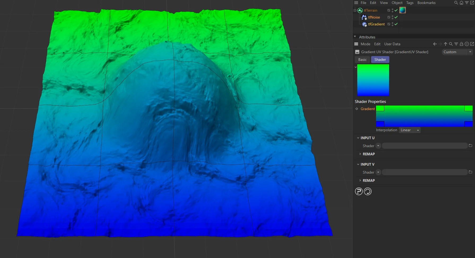Screen dimensions: 475x258
Task: Click the lock icon in Attributes toolbar
Action: [461, 44]
